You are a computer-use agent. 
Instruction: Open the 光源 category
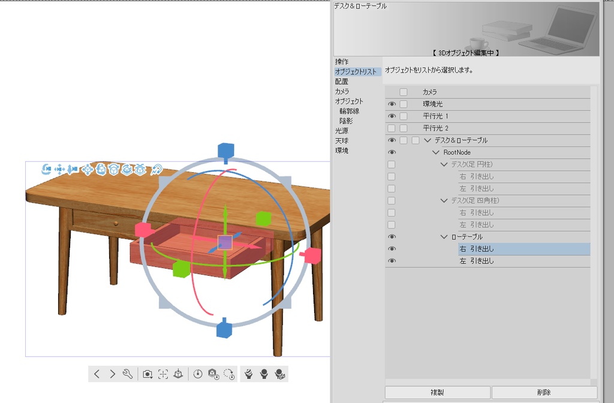[x=342, y=131]
